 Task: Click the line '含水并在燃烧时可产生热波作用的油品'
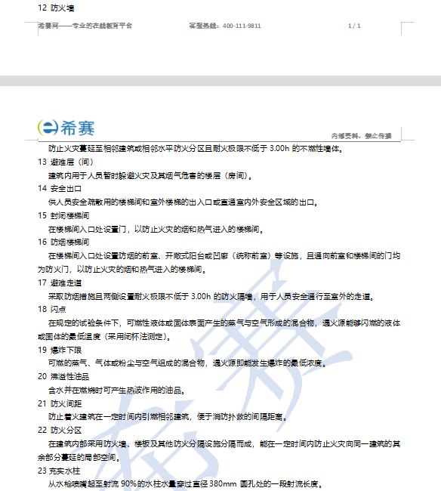click(x=117, y=391)
